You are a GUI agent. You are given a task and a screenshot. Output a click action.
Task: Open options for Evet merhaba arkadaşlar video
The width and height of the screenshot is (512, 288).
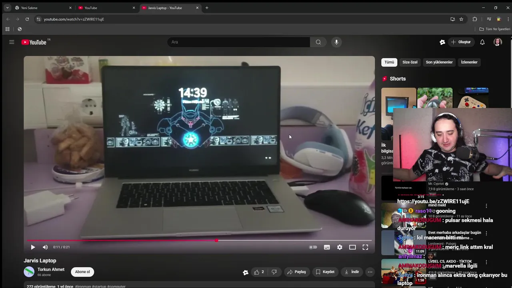486,233
